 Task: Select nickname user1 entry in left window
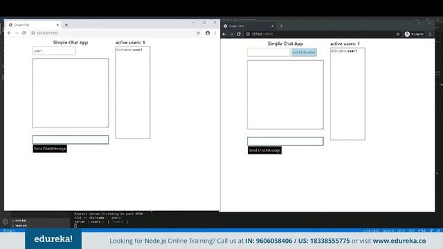point(129,50)
